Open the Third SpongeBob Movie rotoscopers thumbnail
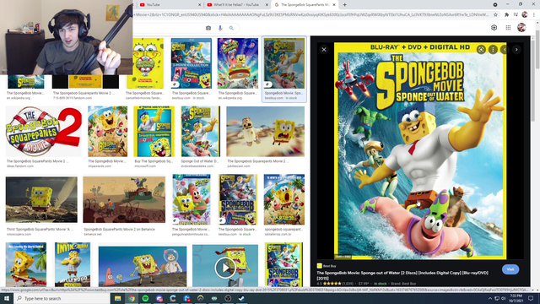 [41, 199]
